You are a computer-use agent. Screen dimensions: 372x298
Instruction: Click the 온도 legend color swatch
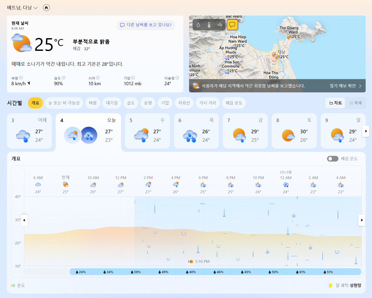(13, 285)
